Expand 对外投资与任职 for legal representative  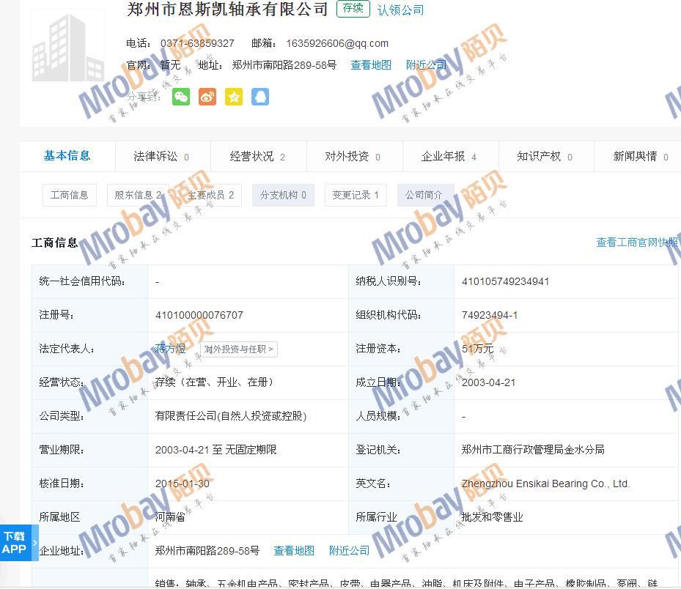coord(238,349)
